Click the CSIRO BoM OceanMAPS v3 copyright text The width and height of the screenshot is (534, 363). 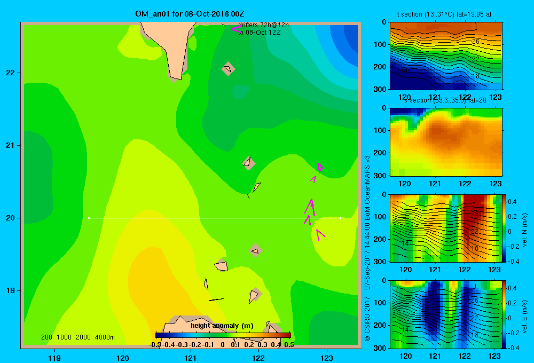[x=367, y=249]
